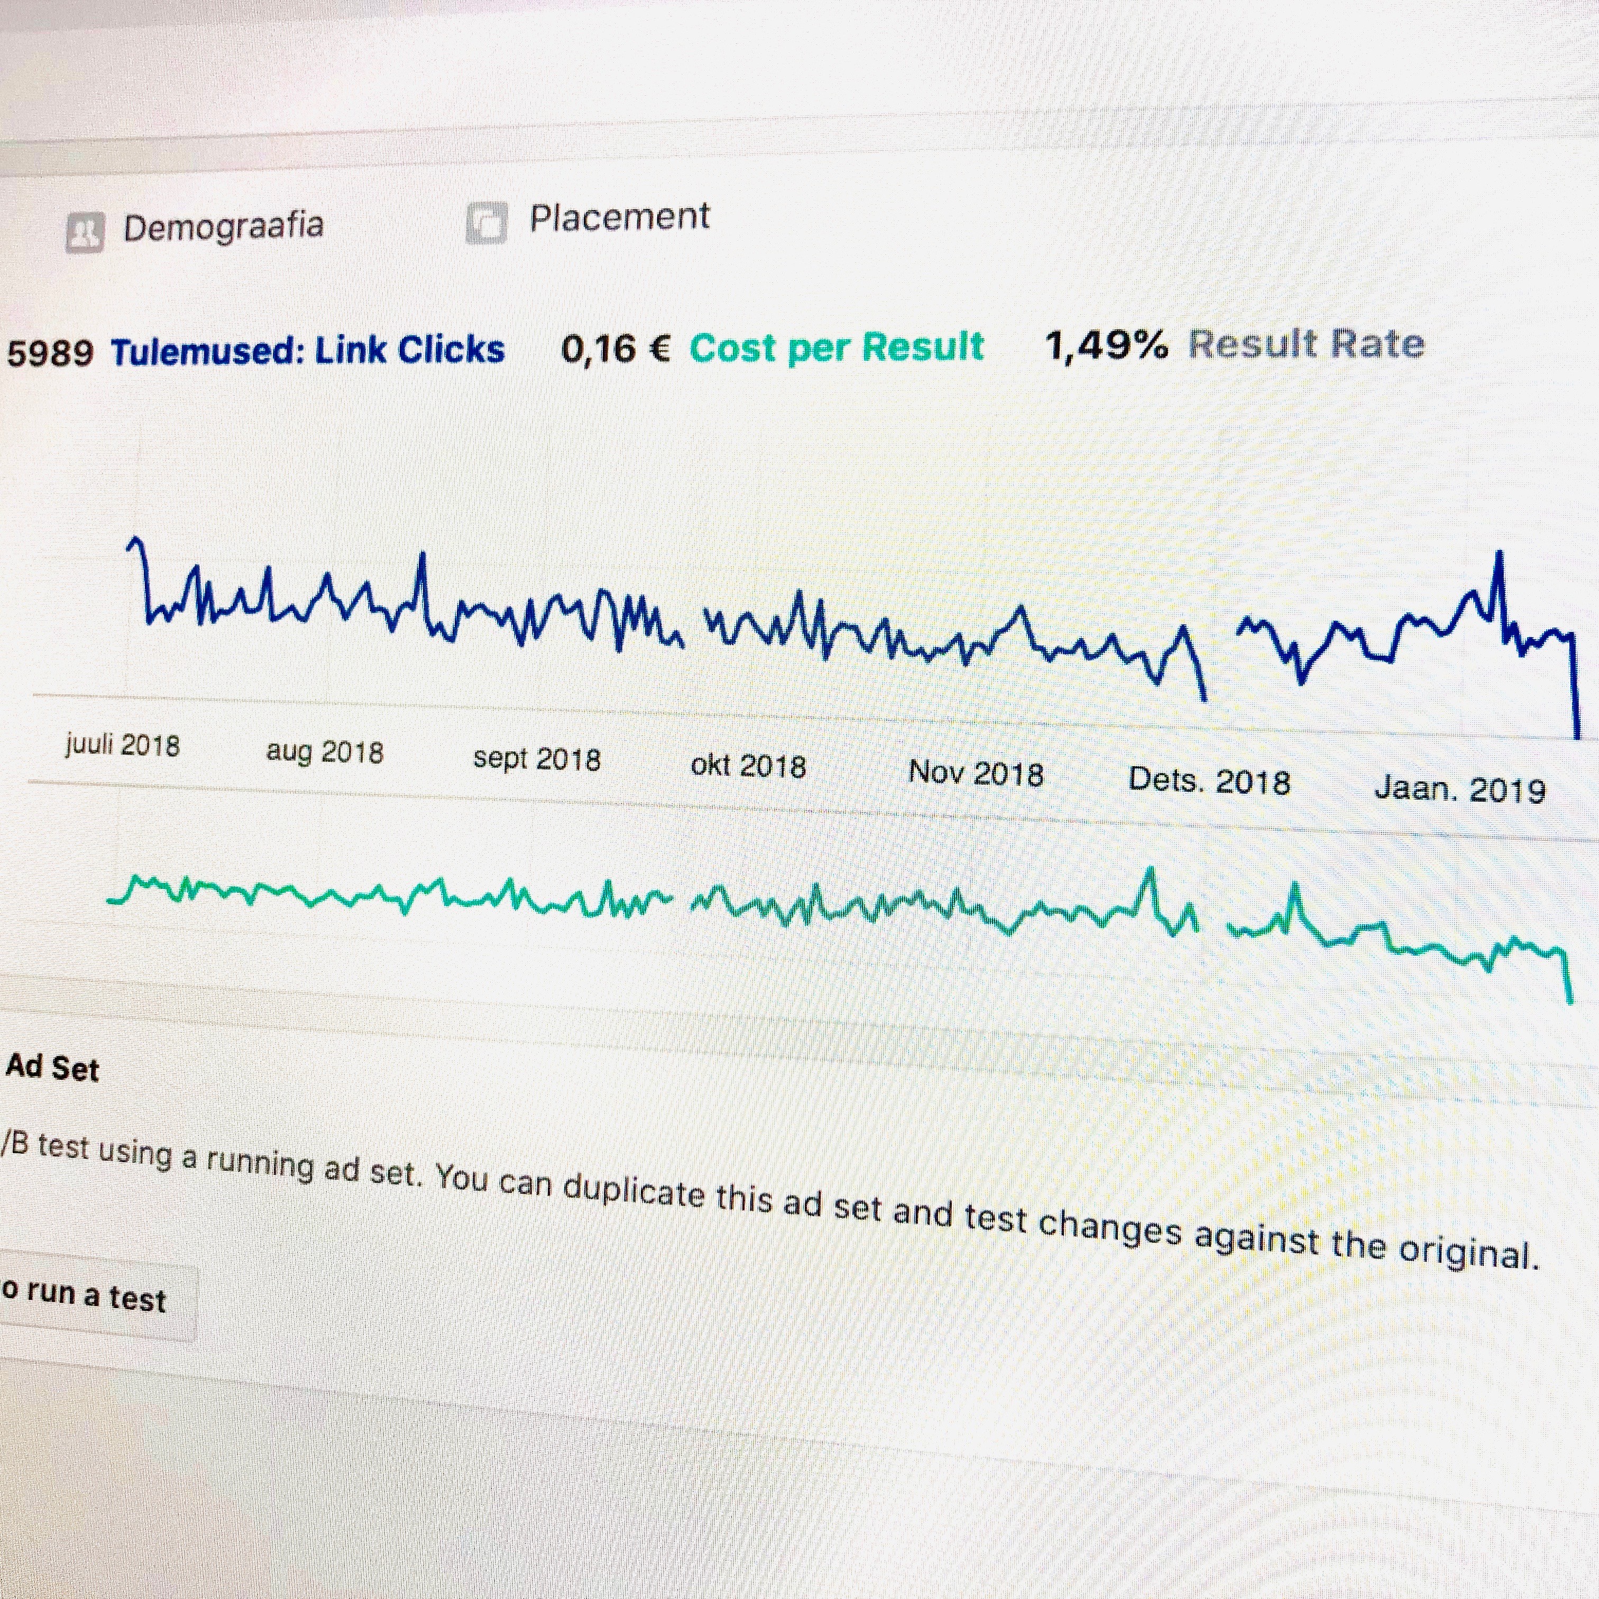Select the Tulemused: Link Clicks metric
Screen dimensions: 1599x1599
pos(307,351)
